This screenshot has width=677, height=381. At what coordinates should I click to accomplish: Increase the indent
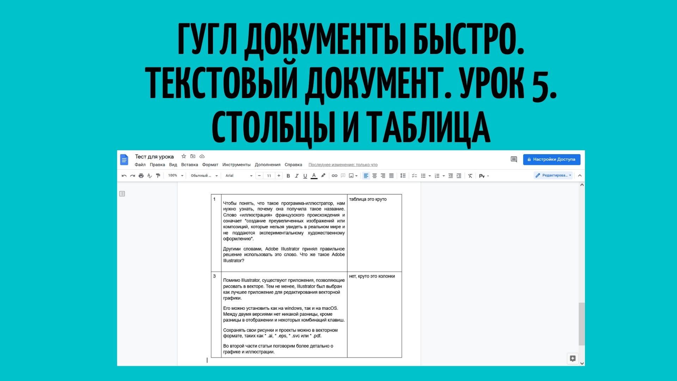[459, 176]
